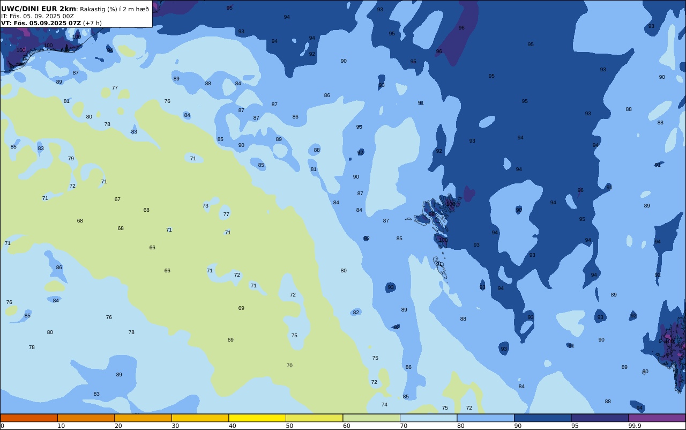
Task: Click the 95–99.9 navy legend segment
Action: tap(600, 418)
